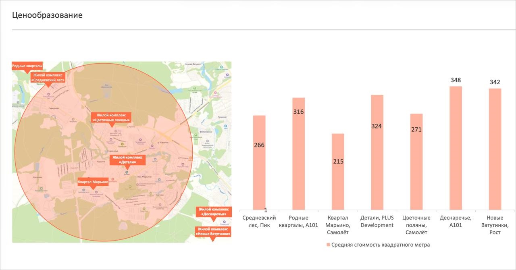Click the axis label Квартал Марьино, Самолёт
This screenshot has height=270, width=516.
point(338,225)
